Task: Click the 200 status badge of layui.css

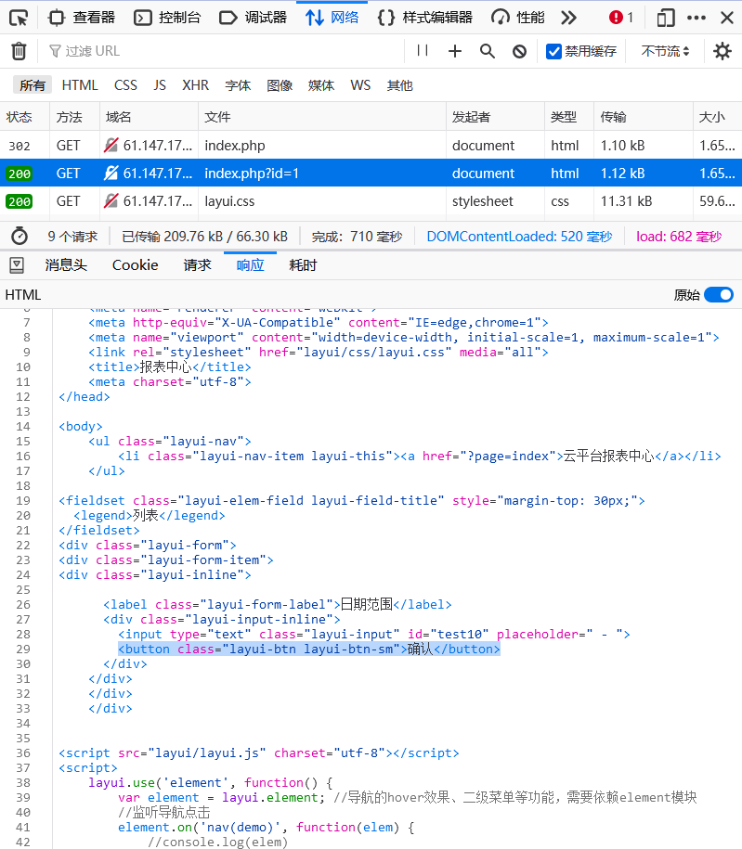Action: point(19,201)
